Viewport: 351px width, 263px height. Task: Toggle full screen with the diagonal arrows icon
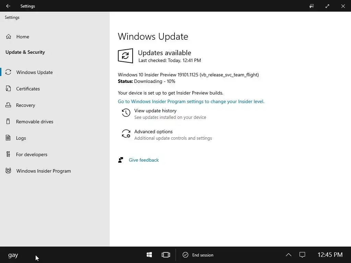pos(327,6)
